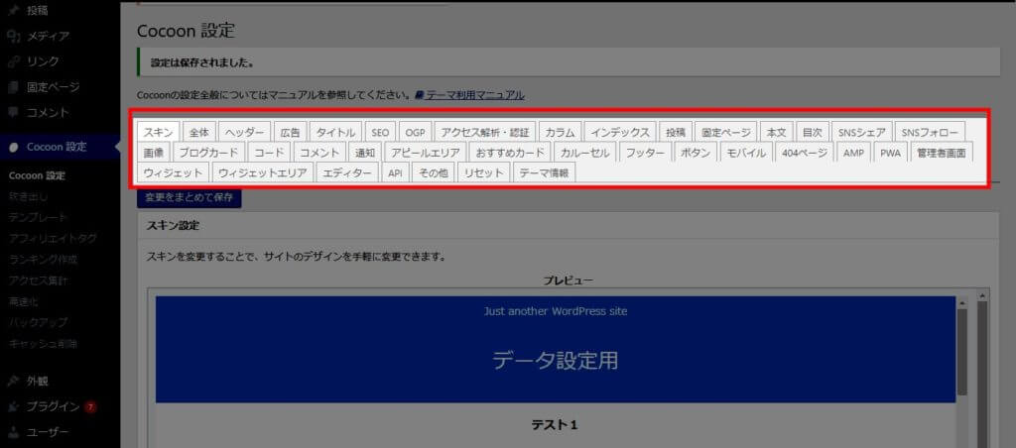Switch to the 広告 tab
1016x448 pixels.
[x=291, y=132]
